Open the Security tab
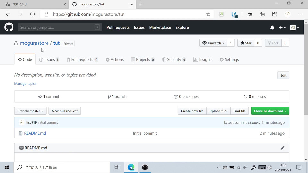The image size is (308, 173). [x=174, y=60]
